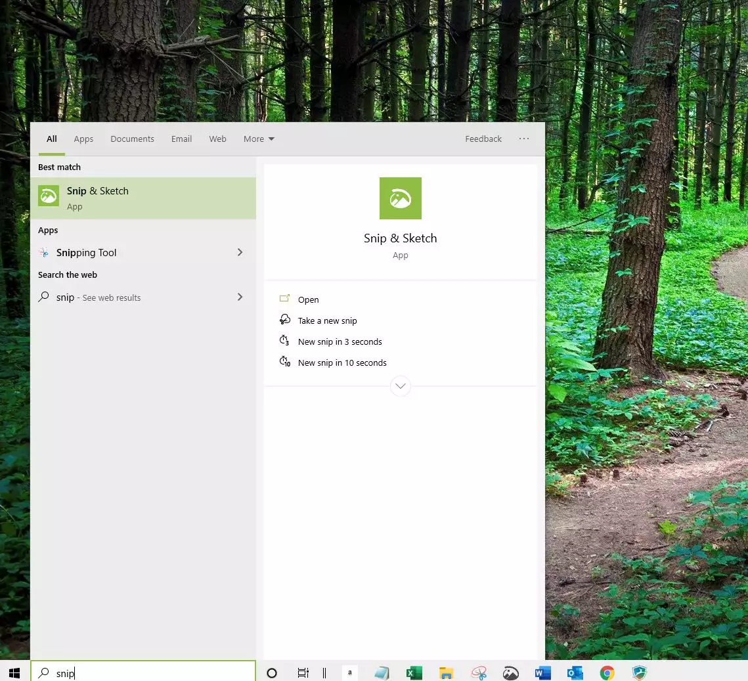Viewport: 748px width, 681px height.
Task: Click the Snip & Sketch best match icon
Action: (49, 196)
